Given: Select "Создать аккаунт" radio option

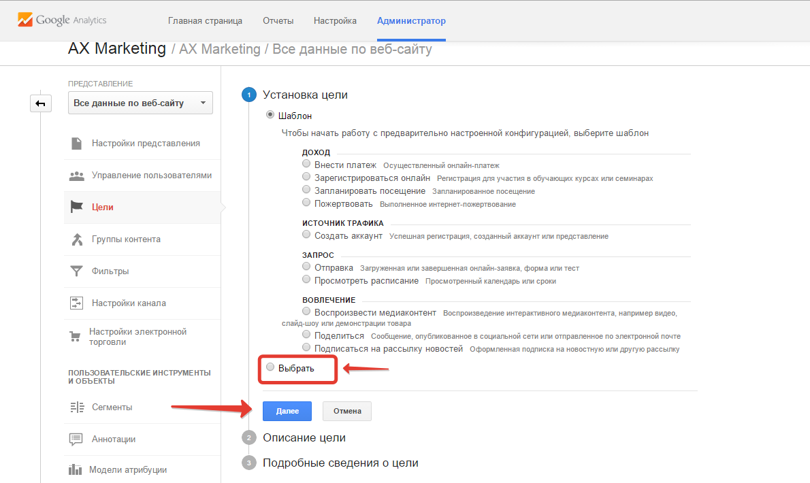Looking at the screenshot, I should coord(307,235).
